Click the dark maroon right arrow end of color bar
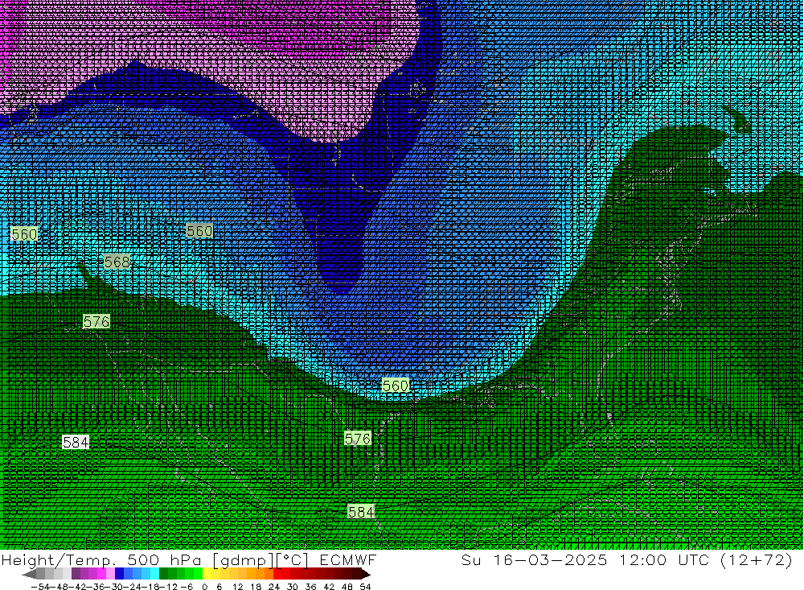This screenshot has width=804, height=590. tap(366, 574)
